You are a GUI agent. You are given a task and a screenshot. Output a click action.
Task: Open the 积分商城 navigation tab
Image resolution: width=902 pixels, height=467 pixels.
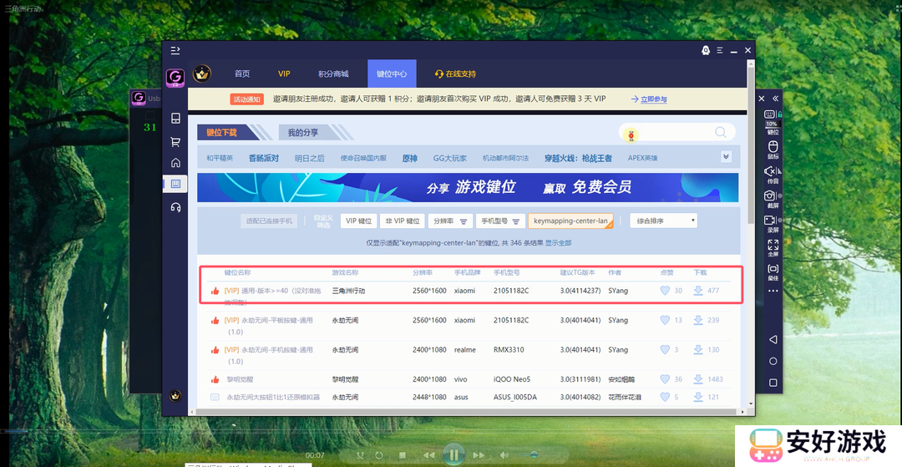(x=333, y=74)
